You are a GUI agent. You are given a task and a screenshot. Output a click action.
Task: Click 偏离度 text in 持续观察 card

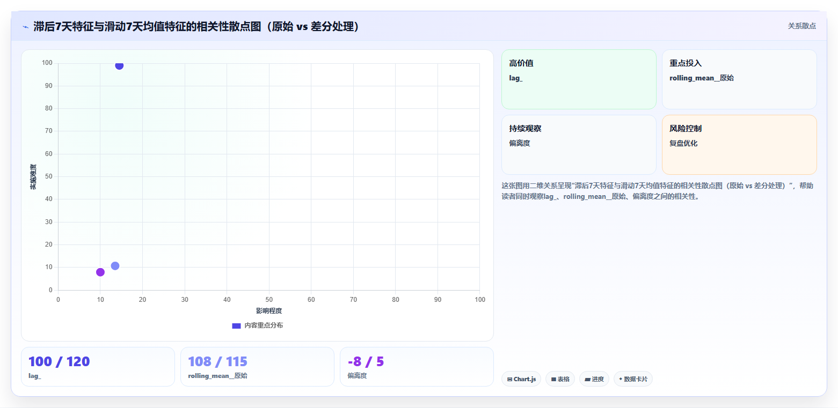[x=520, y=144]
